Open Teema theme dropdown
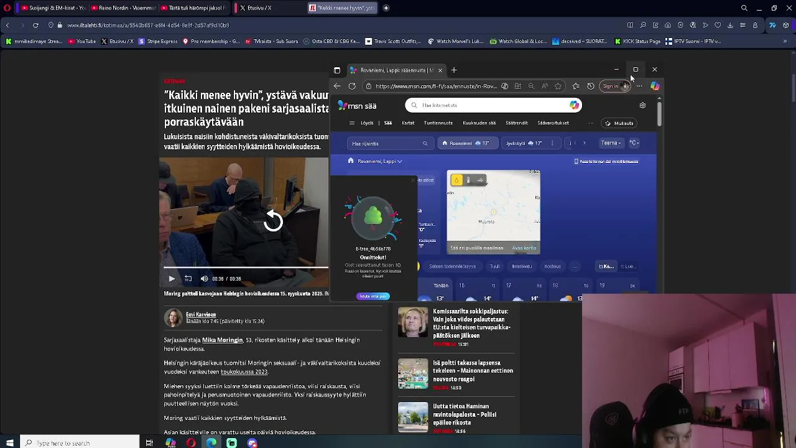Viewport: 796px width, 448px height. (x=611, y=143)
